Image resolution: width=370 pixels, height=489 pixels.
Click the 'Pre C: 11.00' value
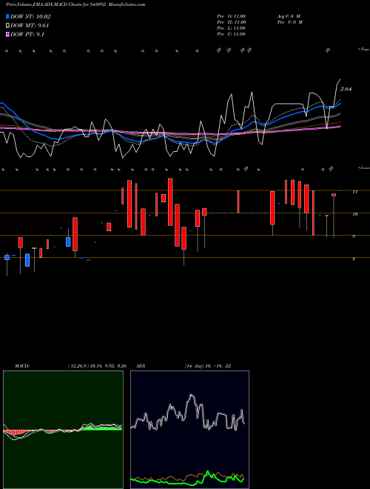[x=232, y=34]
